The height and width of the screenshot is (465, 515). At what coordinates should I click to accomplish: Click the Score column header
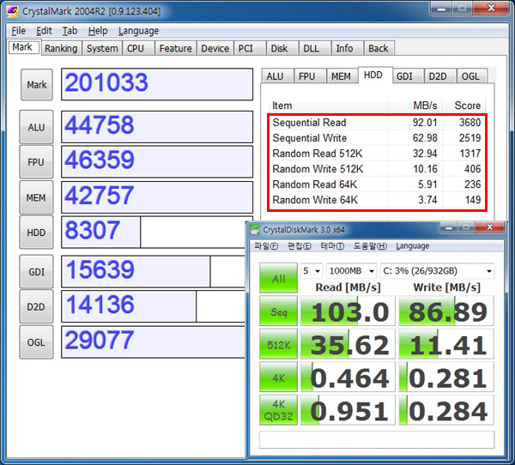[464, 106]
